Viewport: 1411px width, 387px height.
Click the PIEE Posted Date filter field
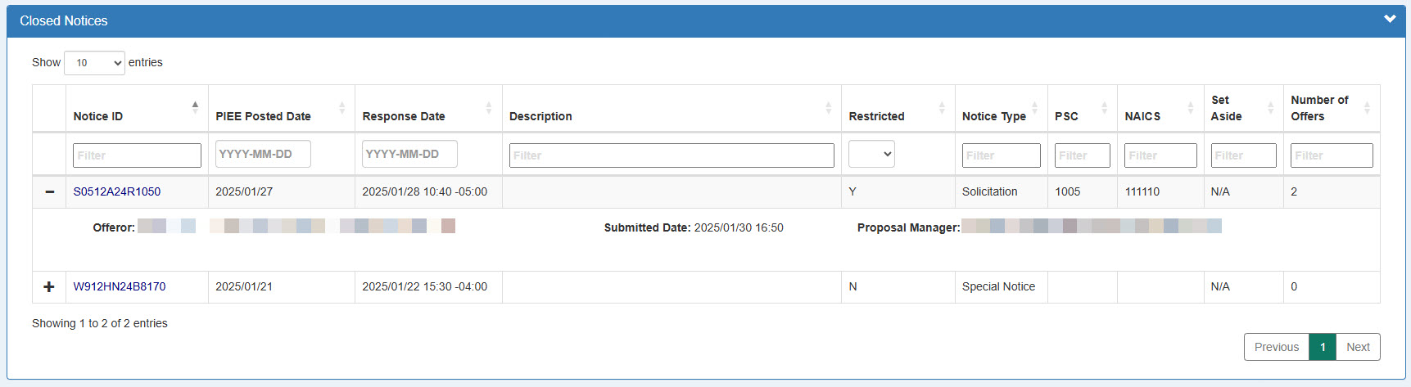click(x=263, y=154)
